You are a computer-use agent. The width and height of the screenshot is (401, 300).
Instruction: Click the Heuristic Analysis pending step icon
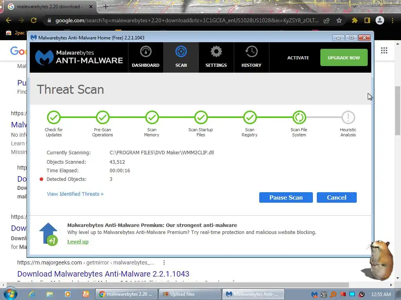click(348, 117)
